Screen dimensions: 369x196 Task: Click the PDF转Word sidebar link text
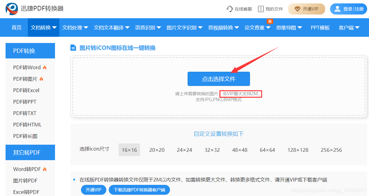click(27, 67)
